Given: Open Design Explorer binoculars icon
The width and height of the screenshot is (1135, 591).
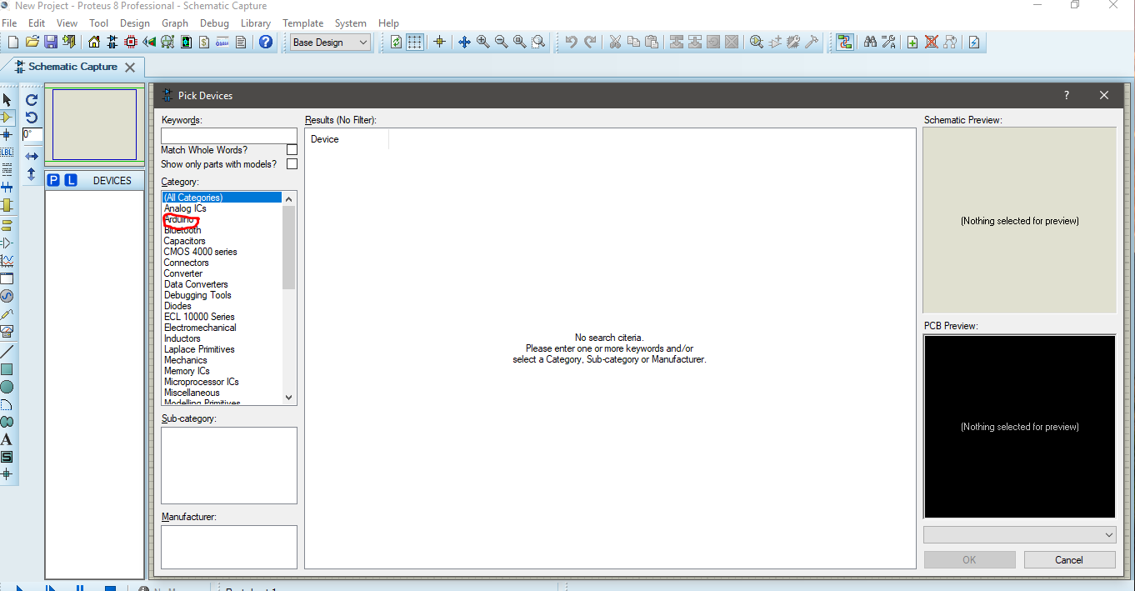Looking at the screenshot, I should tap(870, 42).
